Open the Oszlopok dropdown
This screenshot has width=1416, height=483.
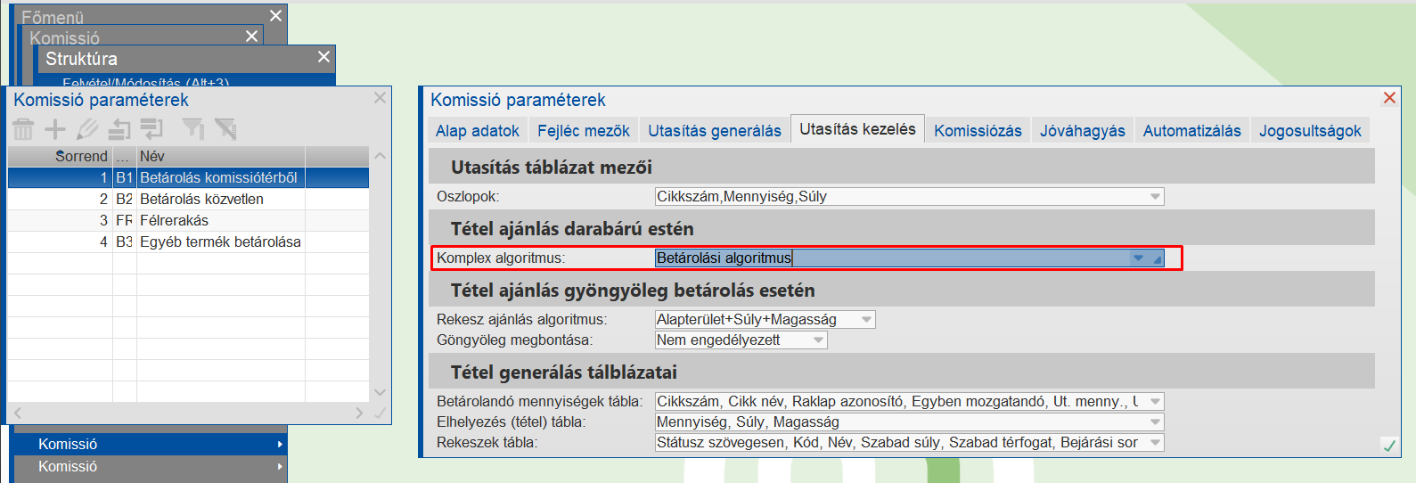pyautogui.click(x=1155, y=197)
